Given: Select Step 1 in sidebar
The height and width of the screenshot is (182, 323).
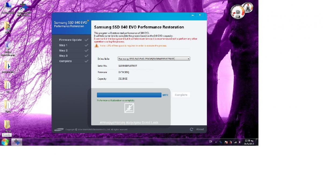Looking at the screenshot, I should [x=63, y=45].
